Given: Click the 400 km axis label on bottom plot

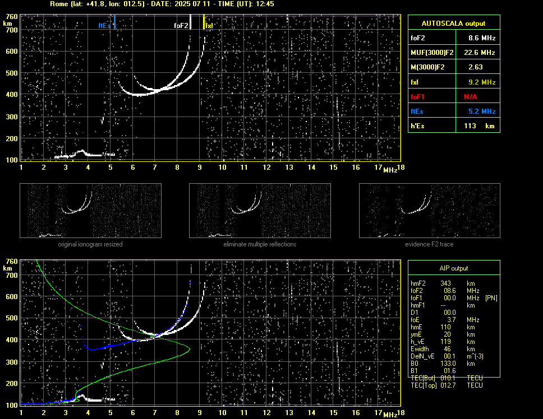Looking at the screenshot, I should click(x=12, y=340).
